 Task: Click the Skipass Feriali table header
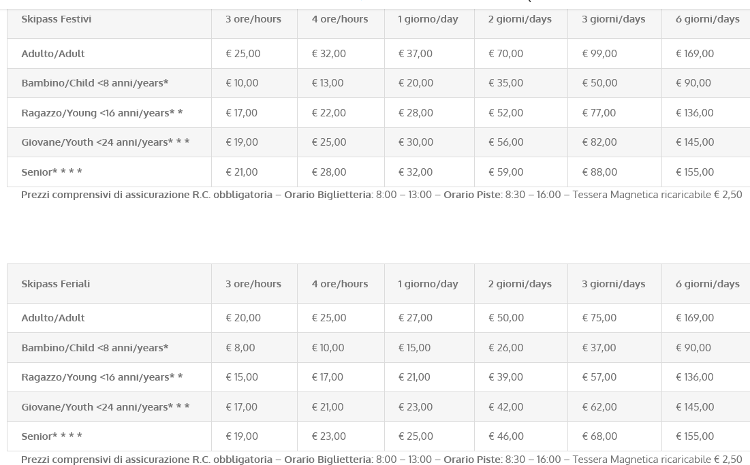click(56, 284)
